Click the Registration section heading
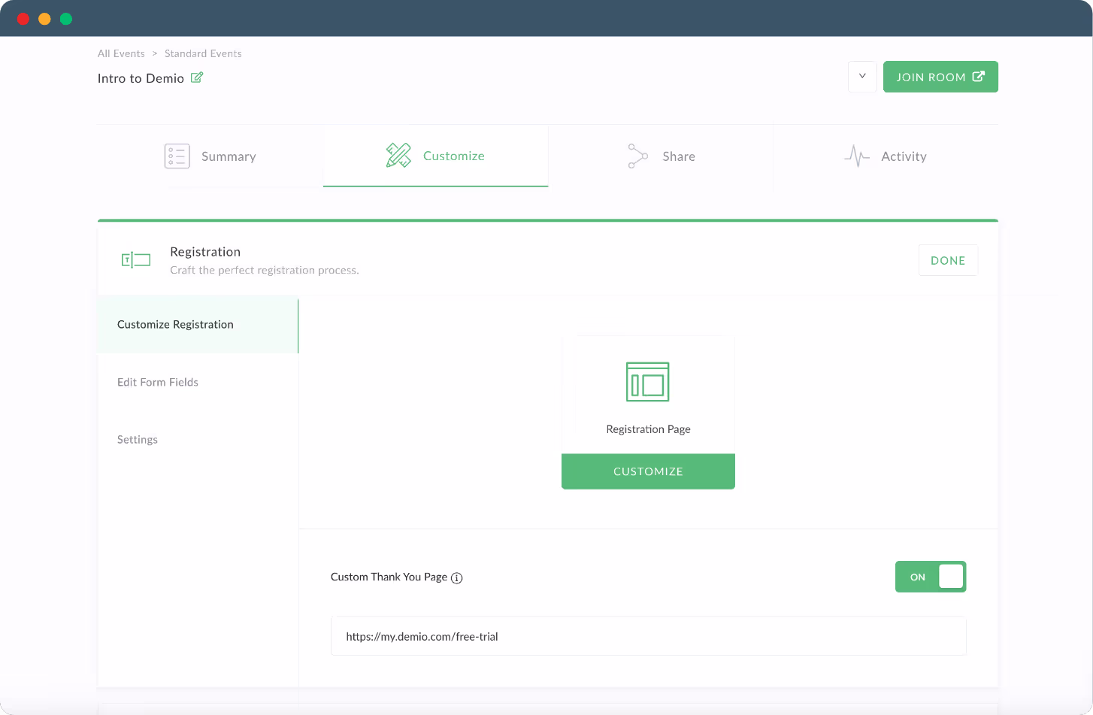1093x715 pixels. 205,252
